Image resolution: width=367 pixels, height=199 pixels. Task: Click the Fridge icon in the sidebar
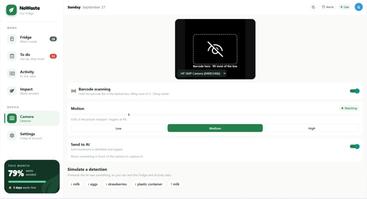pyautogui.click(x=12, y=39)
